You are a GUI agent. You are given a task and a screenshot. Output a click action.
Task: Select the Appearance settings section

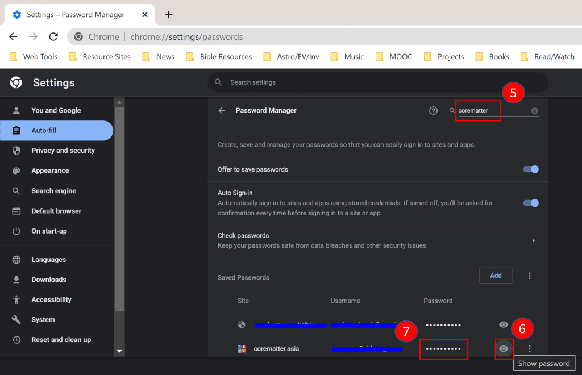click(x=50, y=170)
